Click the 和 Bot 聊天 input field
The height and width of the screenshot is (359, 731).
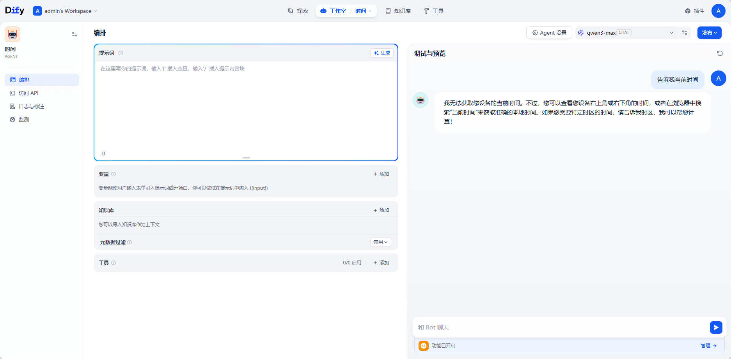(x=562, y=327)
